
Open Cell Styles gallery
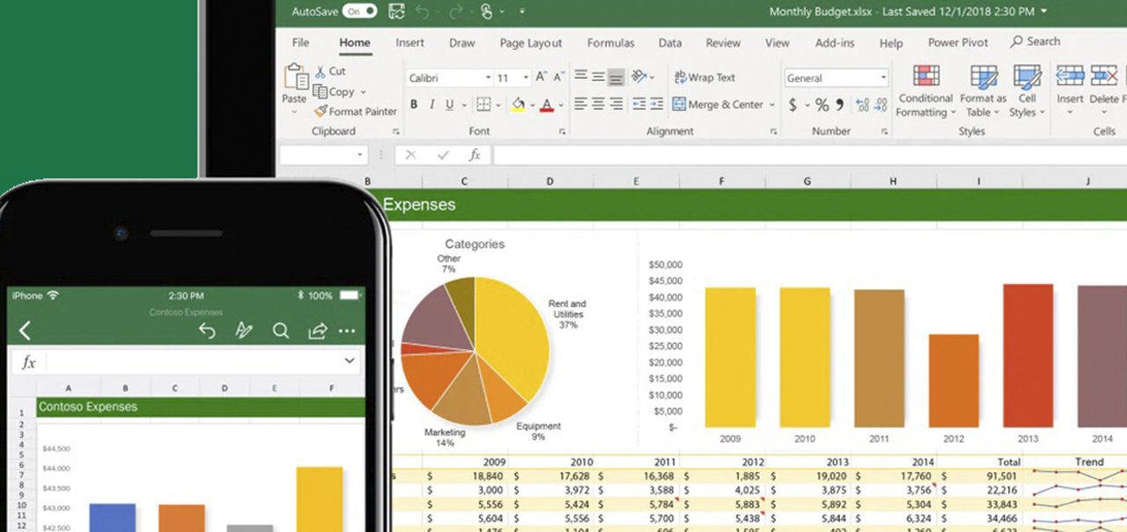(1027, 91)
